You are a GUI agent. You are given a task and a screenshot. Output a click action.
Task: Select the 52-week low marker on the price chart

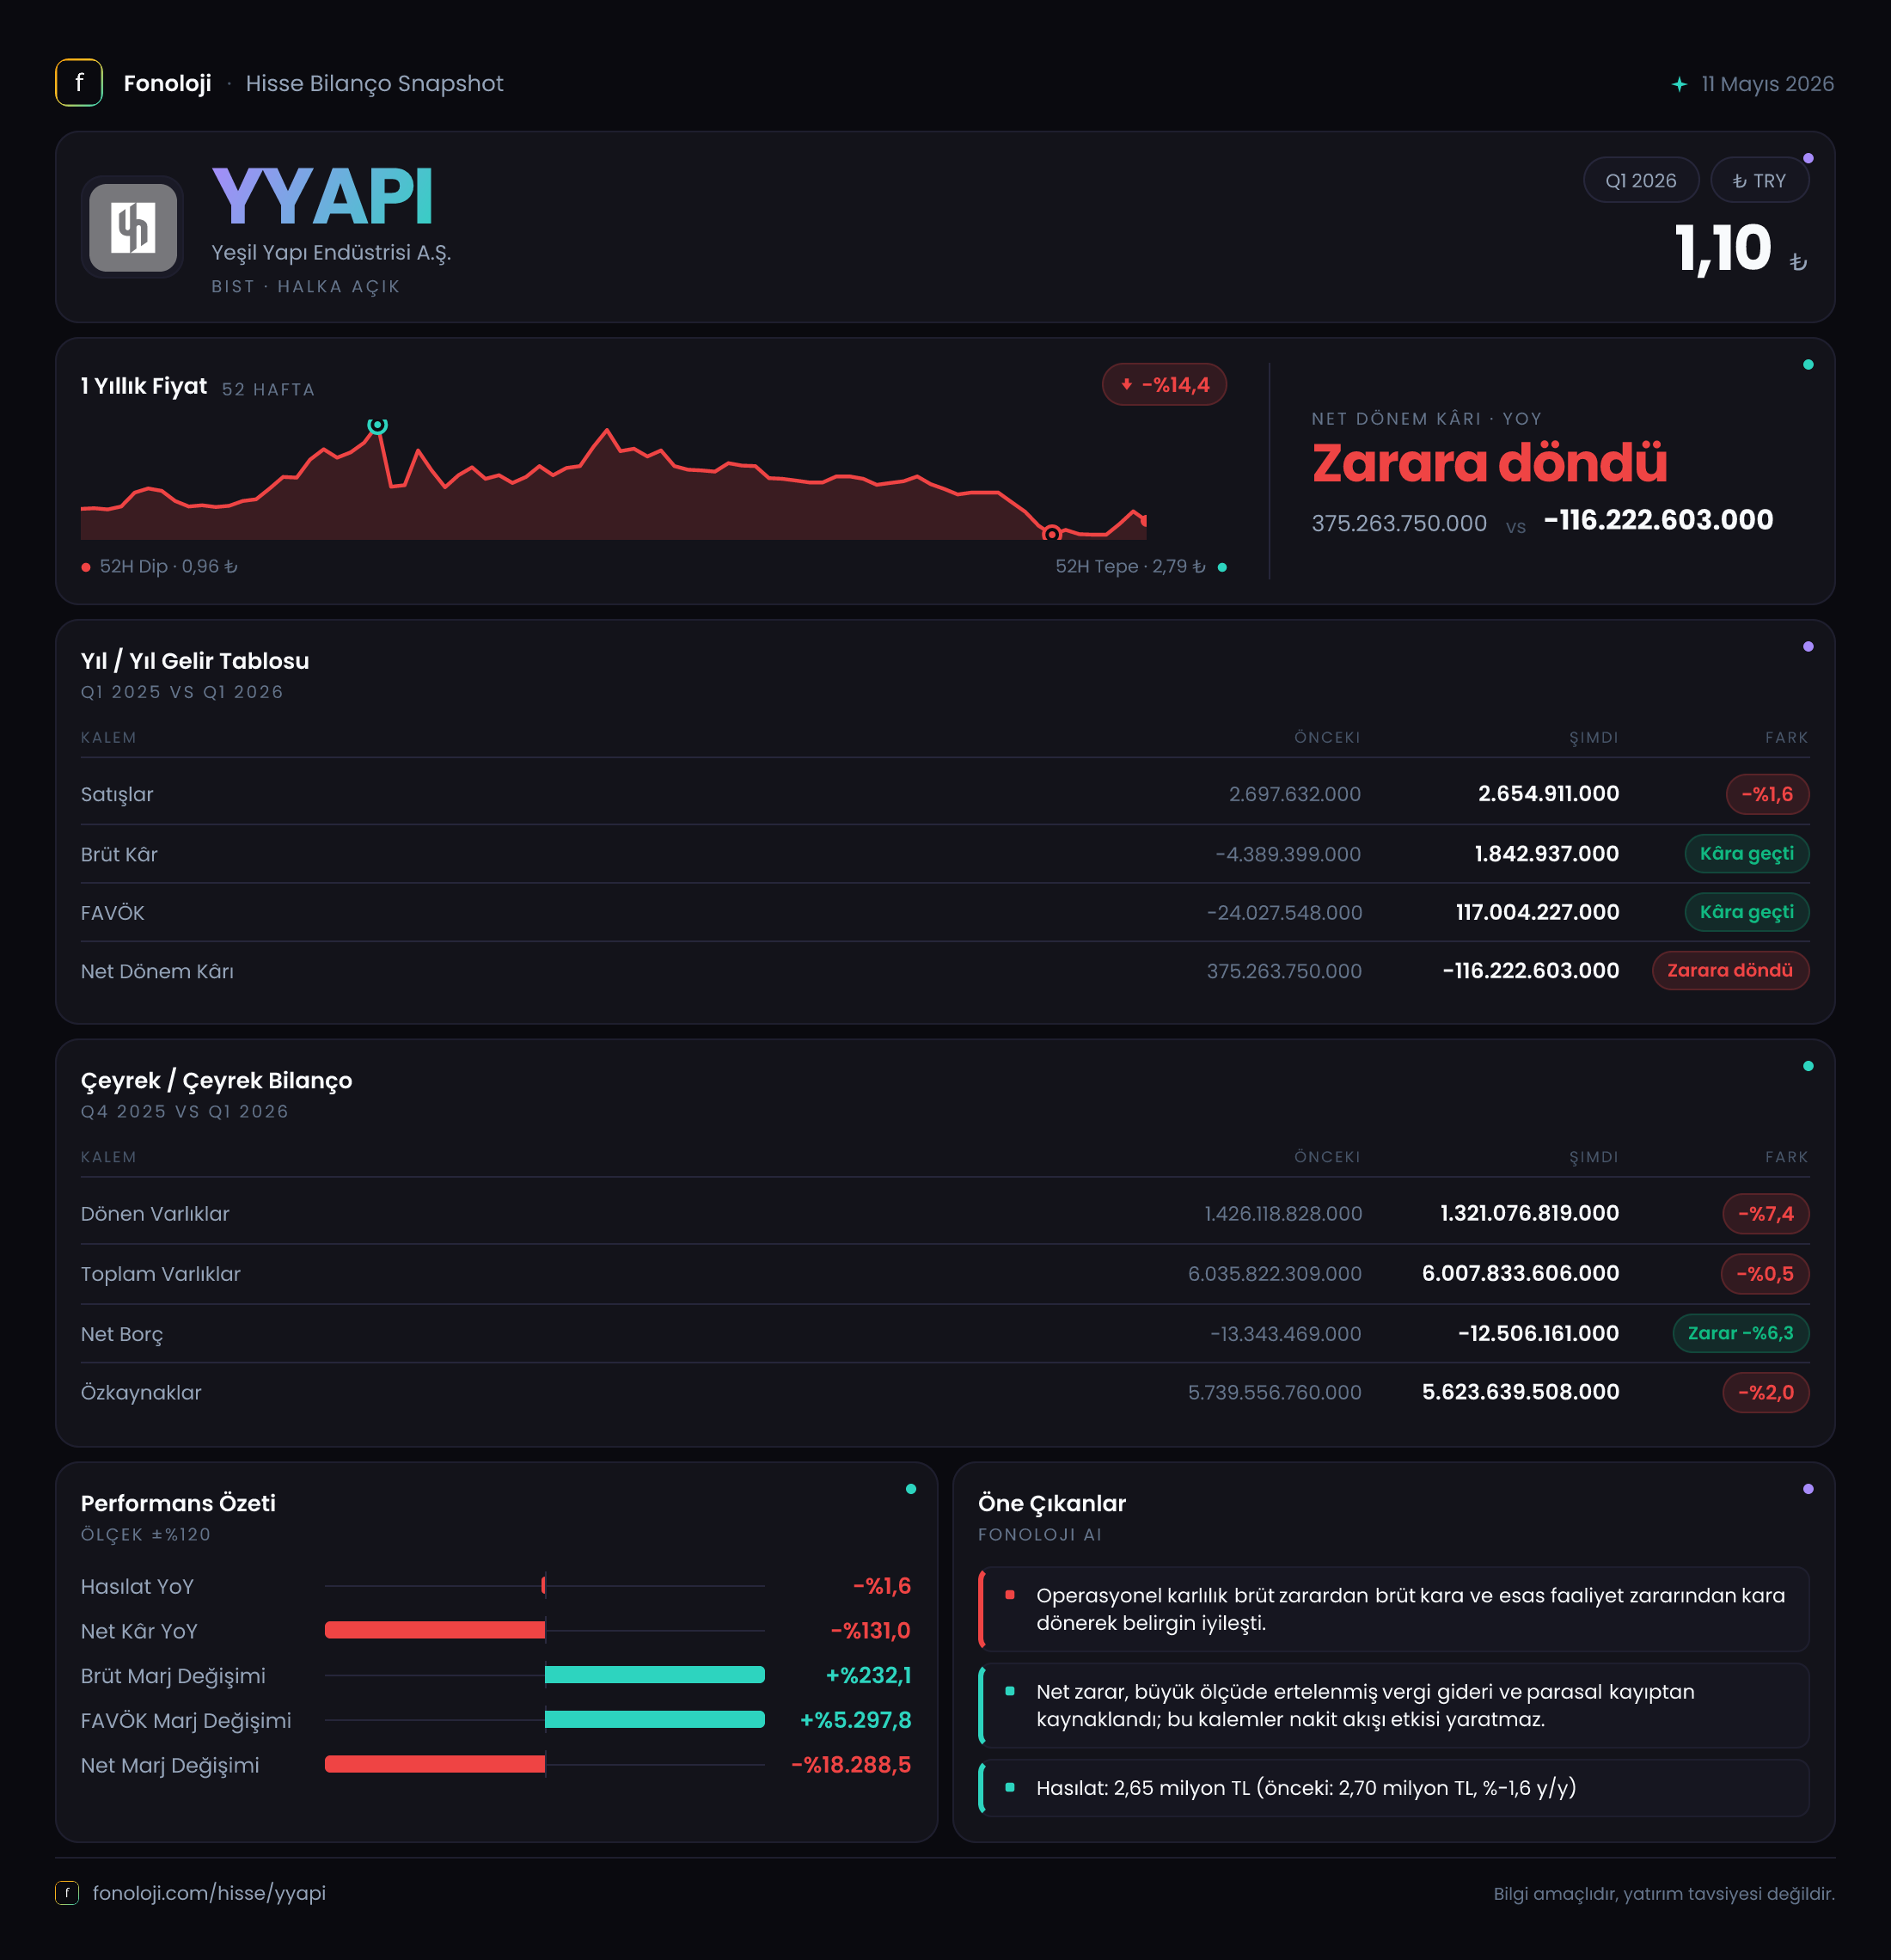pyautogui.click(x=1051, y=534)
